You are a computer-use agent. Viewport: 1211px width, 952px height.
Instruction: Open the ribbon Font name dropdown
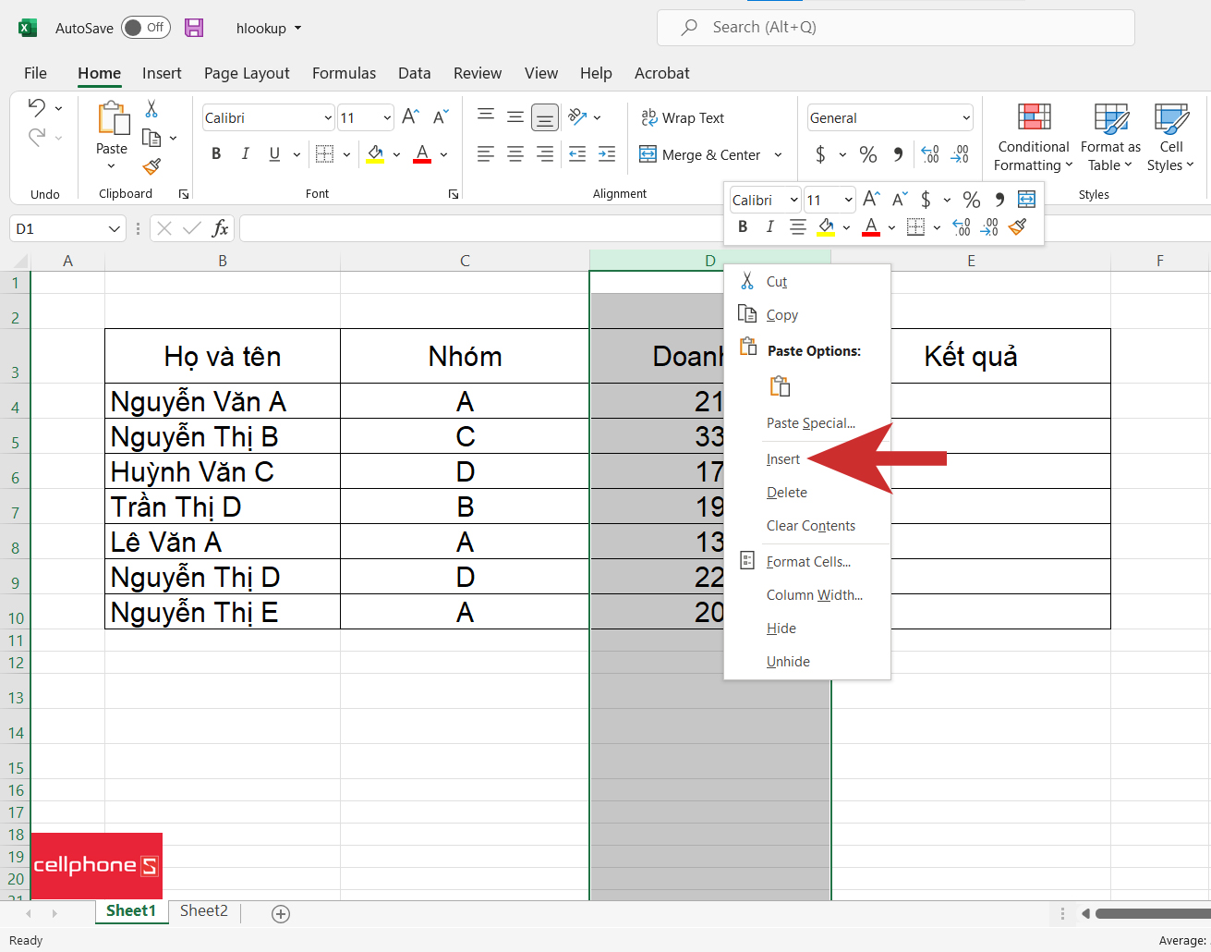pyautogui.click(x=328, y=117)
